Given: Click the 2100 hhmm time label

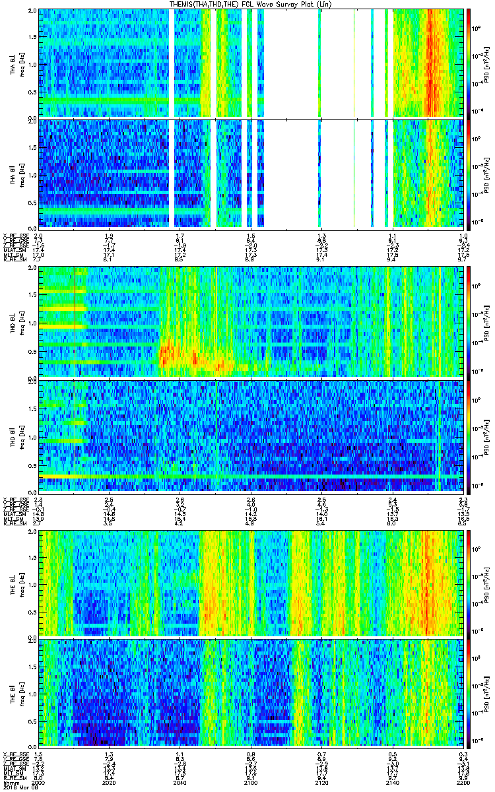Looking at the screenshot, I should 251,783.
